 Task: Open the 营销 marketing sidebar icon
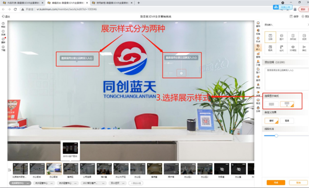point(258,55)
